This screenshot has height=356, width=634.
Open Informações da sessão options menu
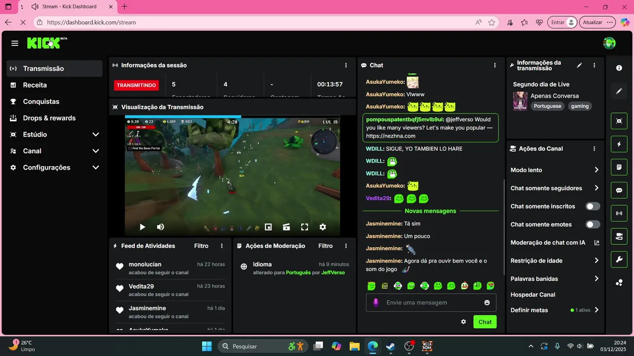tap(346, 65)
